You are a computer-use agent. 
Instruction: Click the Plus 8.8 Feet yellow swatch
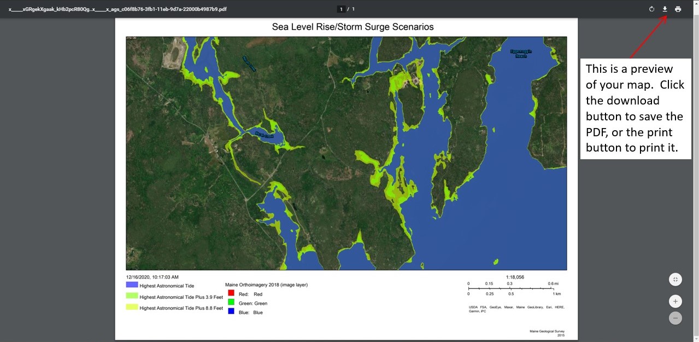132,308
